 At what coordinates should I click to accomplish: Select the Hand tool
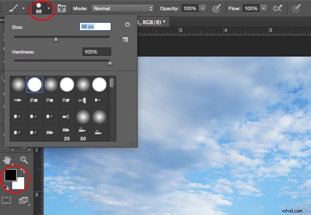click(x=7, y=160)
